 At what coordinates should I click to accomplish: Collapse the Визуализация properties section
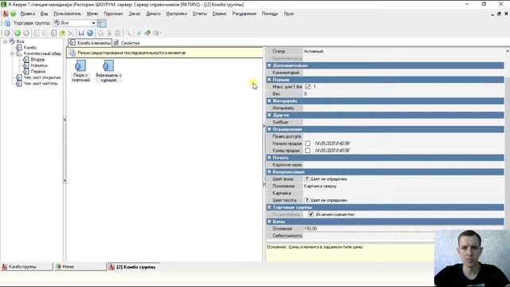(269, 171)
